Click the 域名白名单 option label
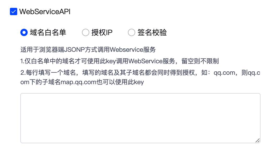272x149 pixels. click(48, 32)
